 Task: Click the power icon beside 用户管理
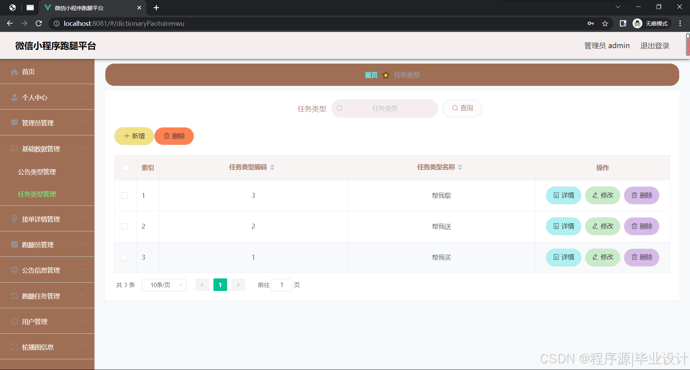pos(14,322)
